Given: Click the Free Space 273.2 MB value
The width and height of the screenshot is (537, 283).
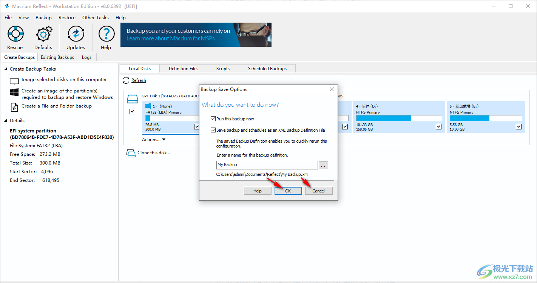Looking at the screenshot, I should click(50, 154).
